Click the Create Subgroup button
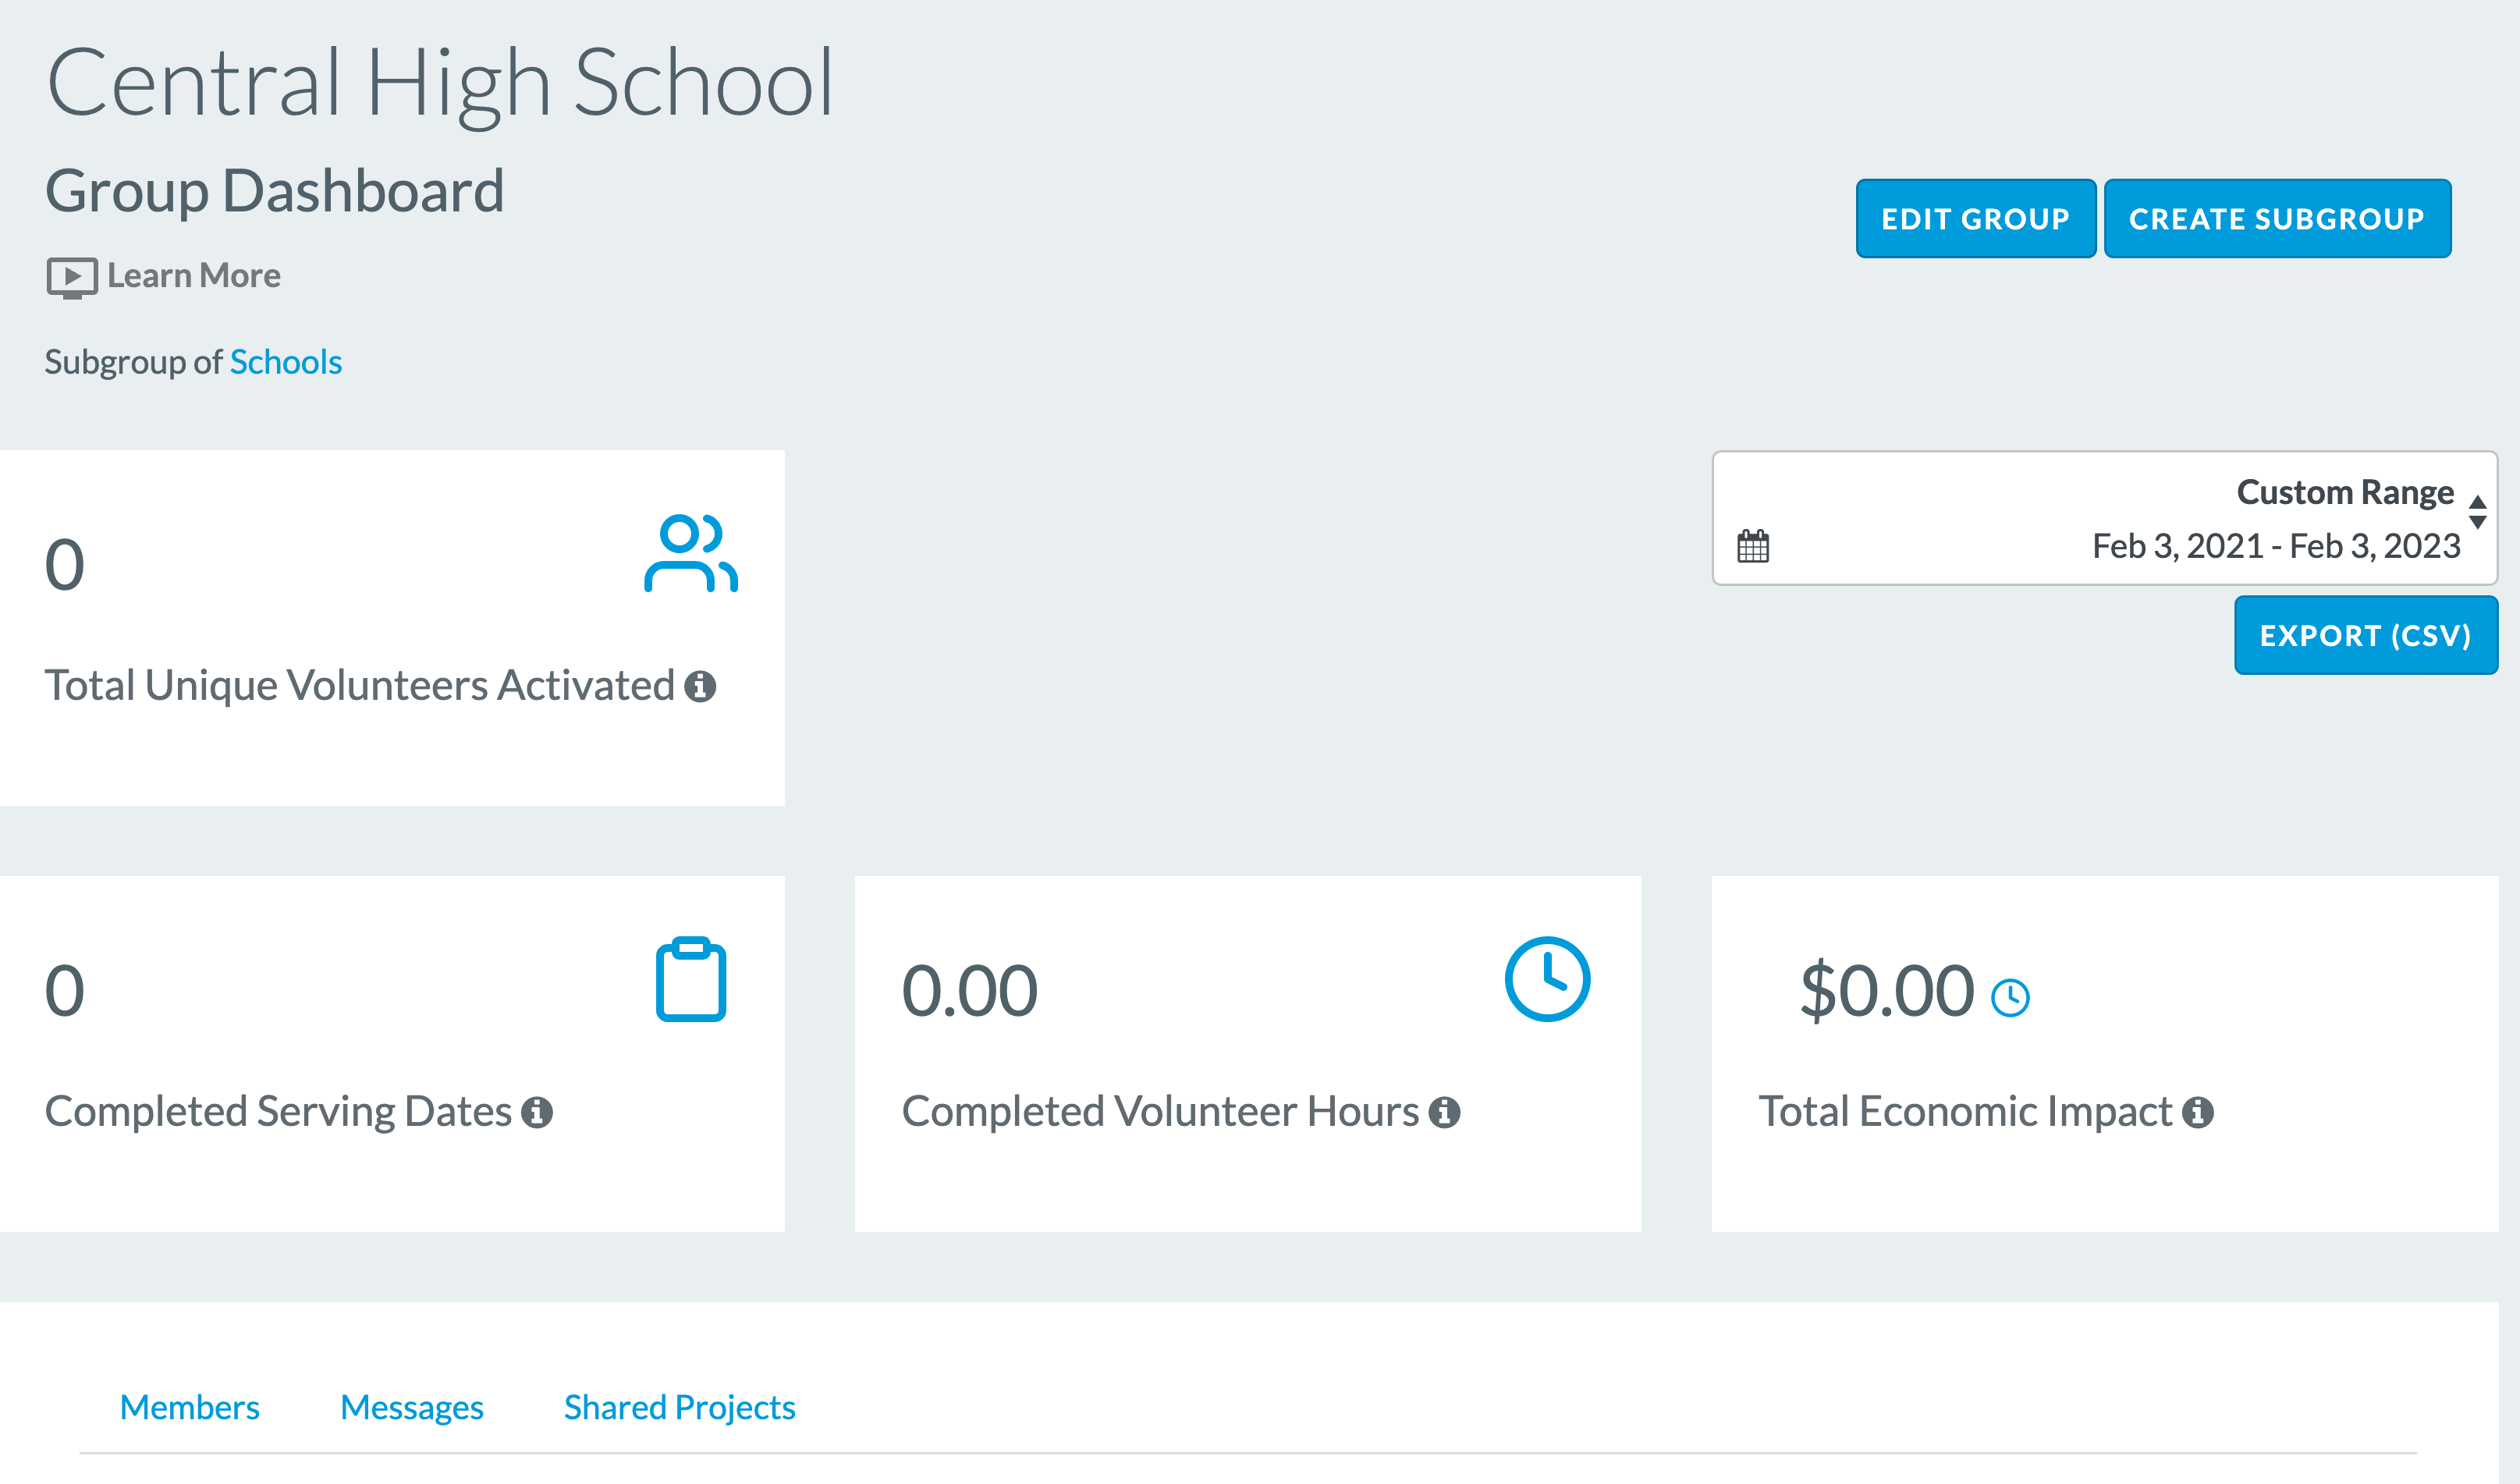2520x1484 pixels. click(2277, 219)
